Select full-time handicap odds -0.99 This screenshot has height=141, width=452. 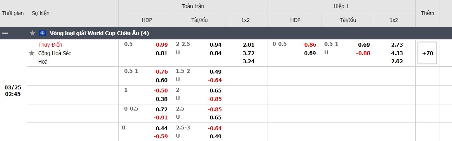(161, 45)
